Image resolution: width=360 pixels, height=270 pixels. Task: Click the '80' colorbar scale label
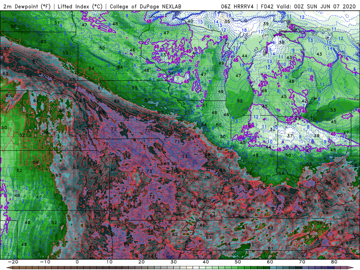(x=334, y=262)
